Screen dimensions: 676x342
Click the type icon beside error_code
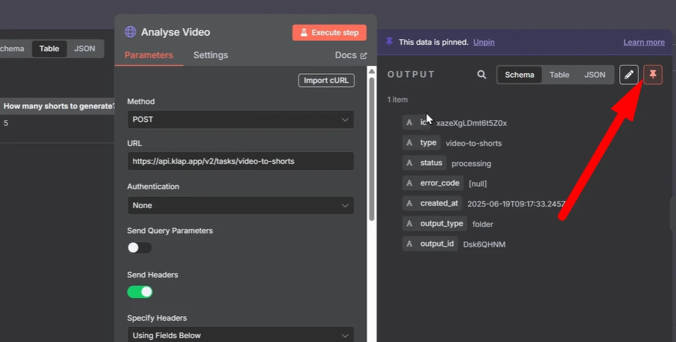(x=409, y=183)
